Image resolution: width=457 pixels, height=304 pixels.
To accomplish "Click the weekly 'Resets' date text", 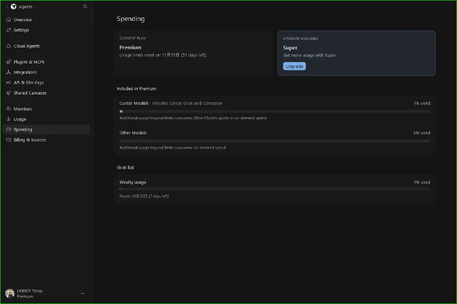I will click(144, 196).
